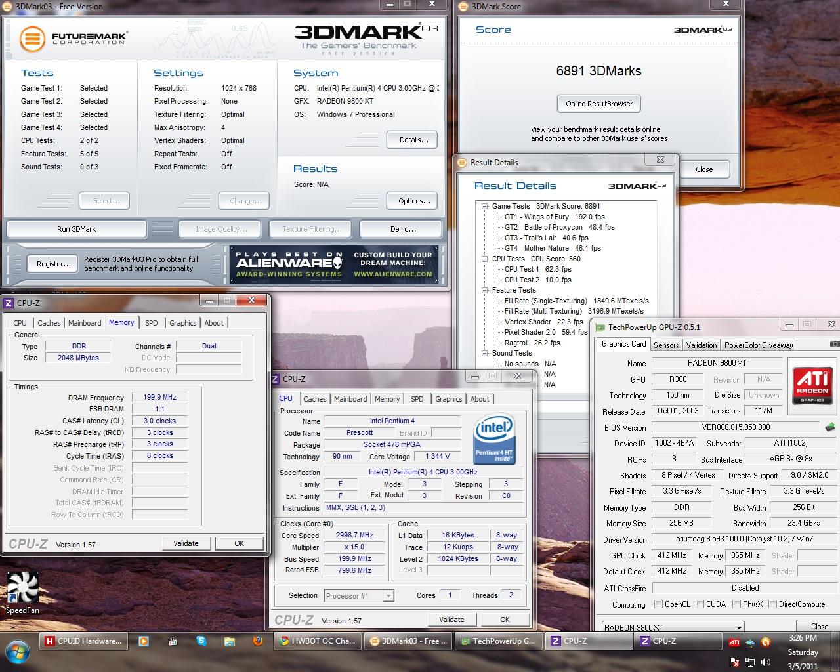The width and height of the screenshot is (840, 672).
Task: Select the Pixel Shader 2.0 result row
Action: 546,332
